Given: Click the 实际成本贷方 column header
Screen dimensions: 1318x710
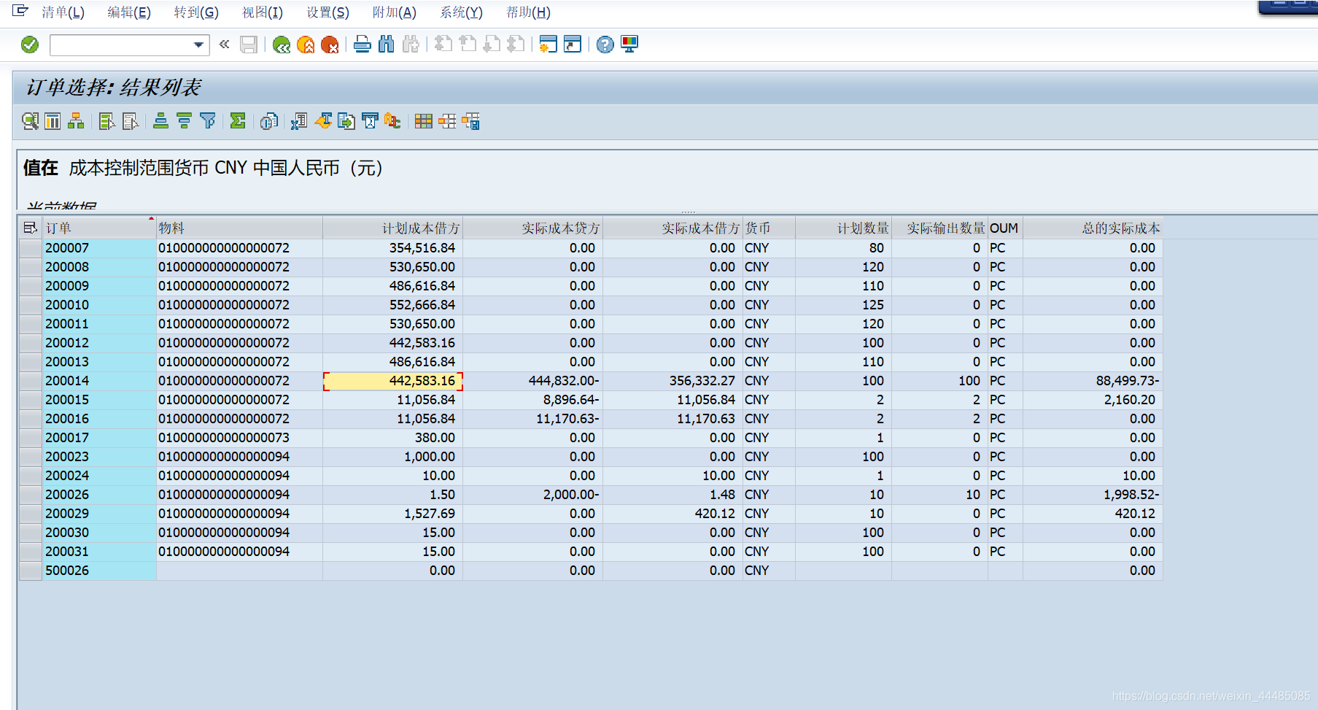Looking at the screenshot, I should pyautogui.click(x=532, y=228).
